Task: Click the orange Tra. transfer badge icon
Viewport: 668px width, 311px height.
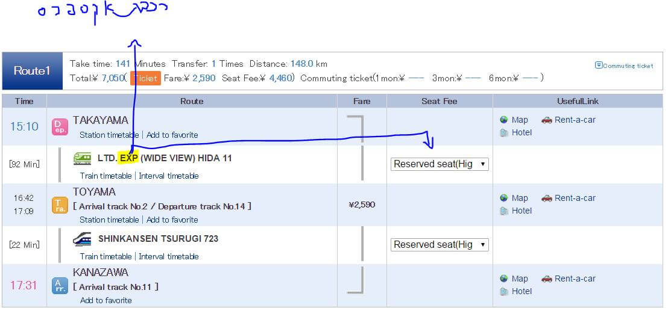Action: point(60,205)
